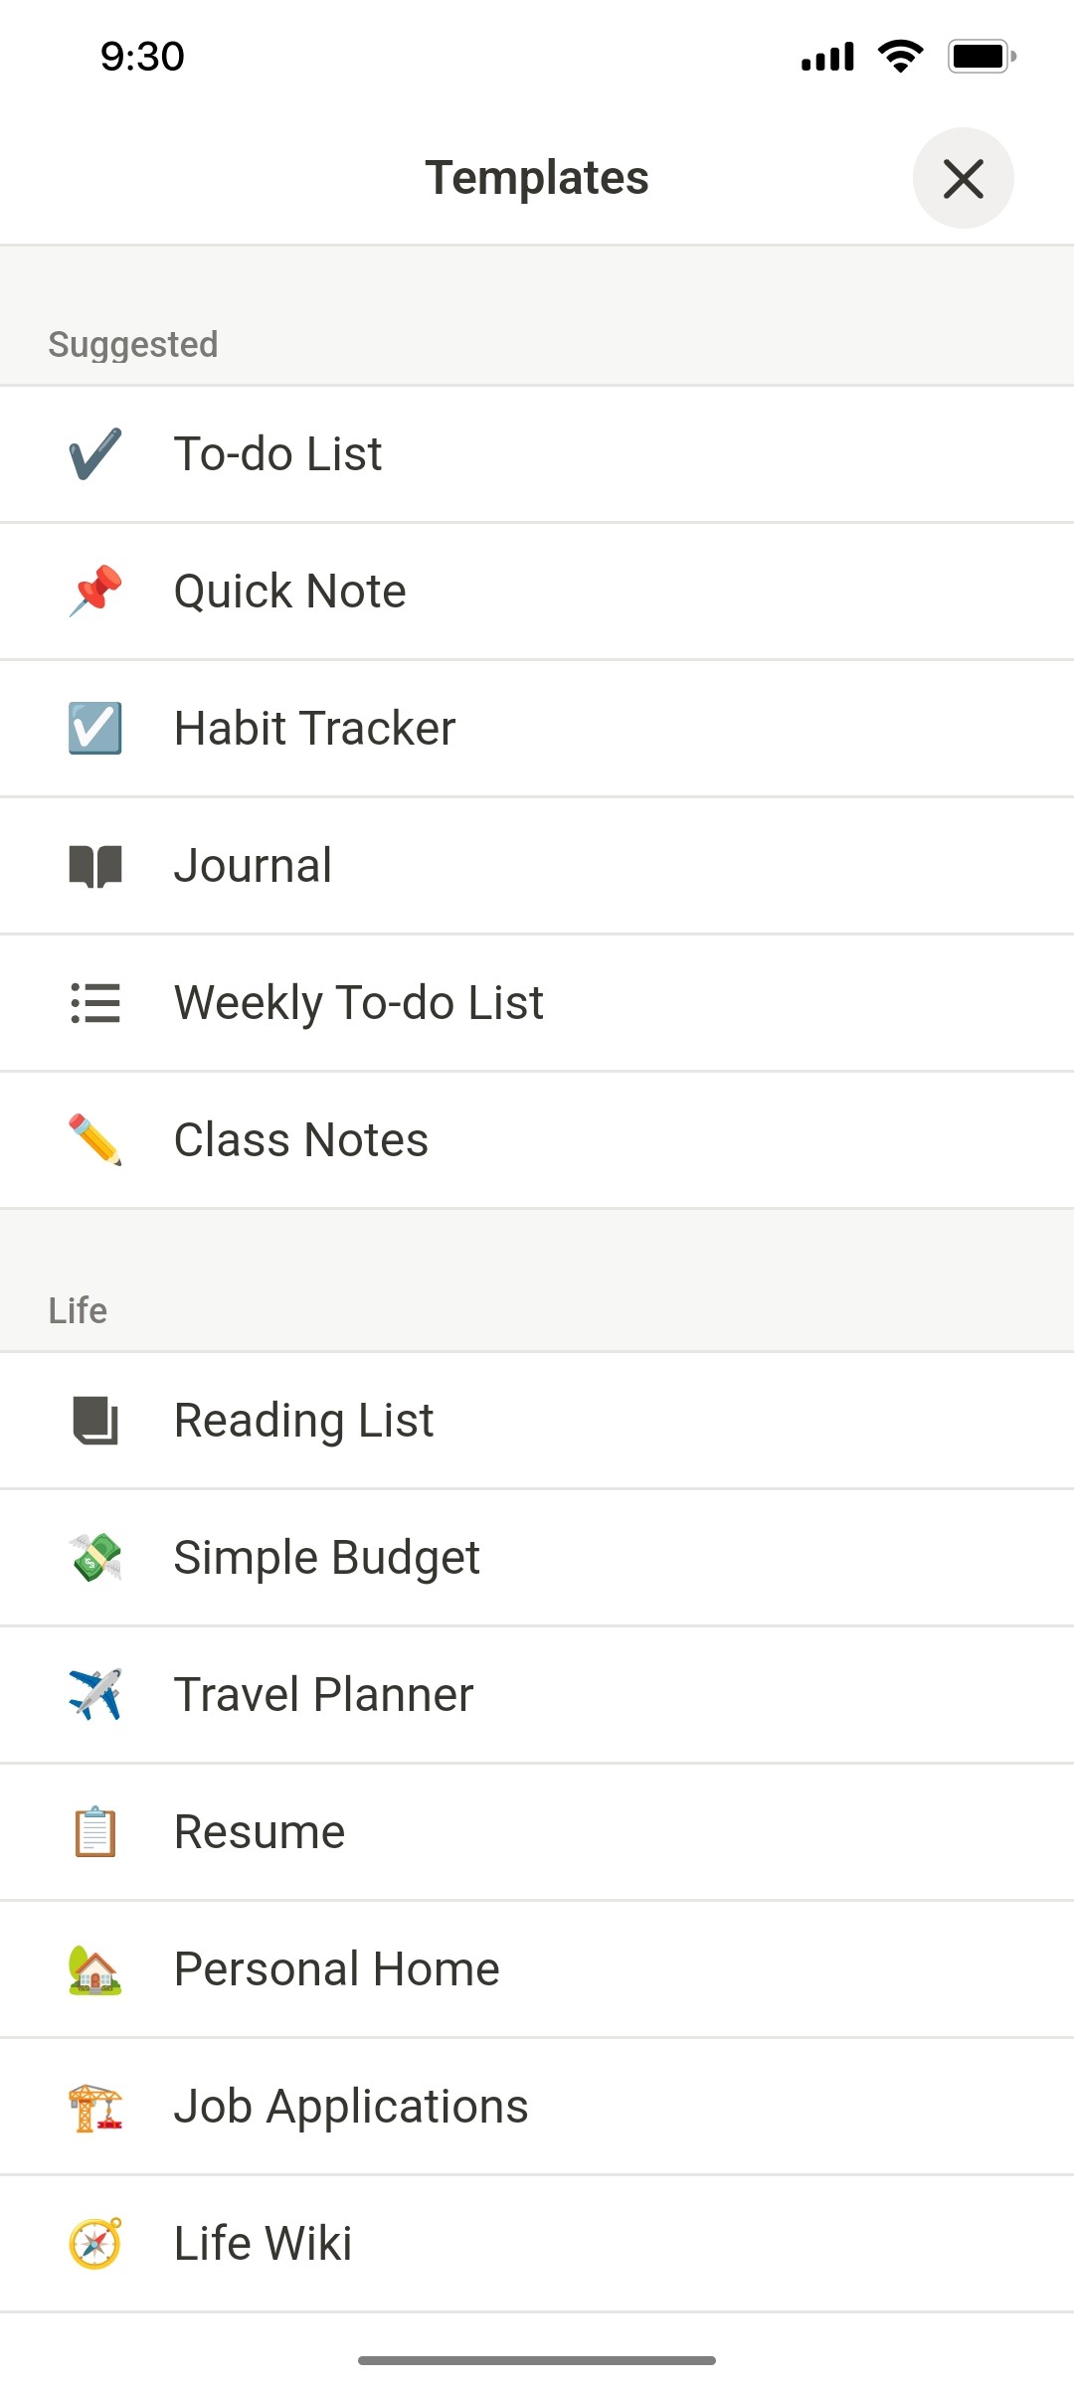
Task: Tap the open book icon beside Journal
Action: pos(94,864)
